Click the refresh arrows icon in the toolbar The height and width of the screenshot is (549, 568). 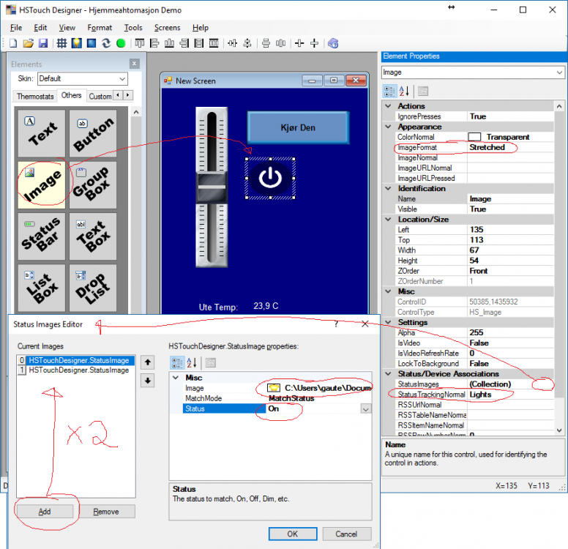[106, 43]
